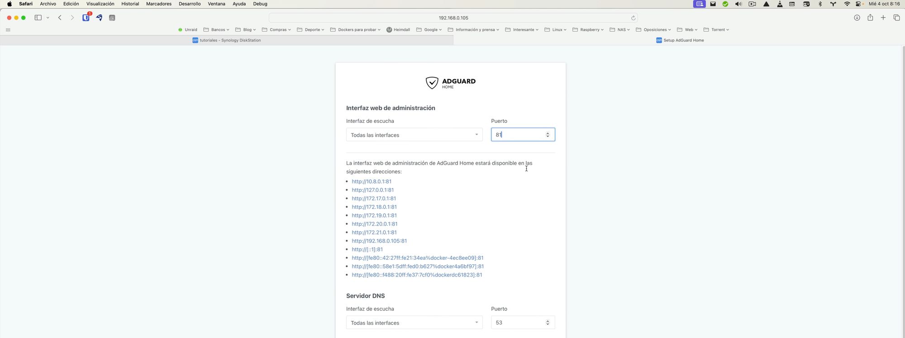Click the Safari address bar
The width and height of the screenshot is (905, 338).
click(x=453, y=18)
